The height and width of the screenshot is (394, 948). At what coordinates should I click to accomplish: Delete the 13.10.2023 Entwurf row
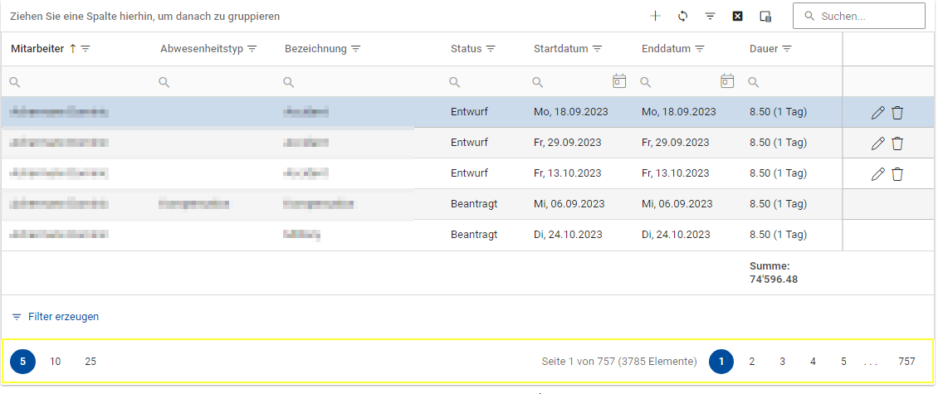[897, 174]
